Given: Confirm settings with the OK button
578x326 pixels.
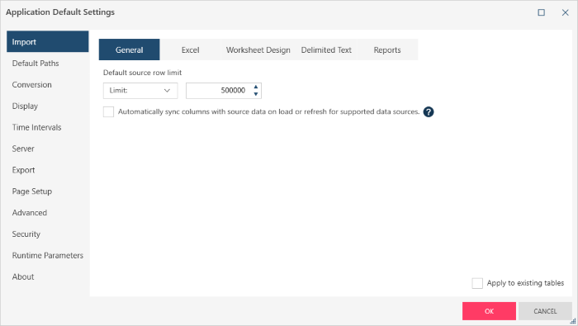Looking at the screenshot, I should [489, 311].
